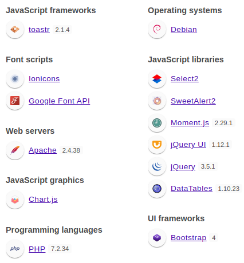
Task: Follow the DataTables link
Action: pyautogui.click(x=191, y=189)
